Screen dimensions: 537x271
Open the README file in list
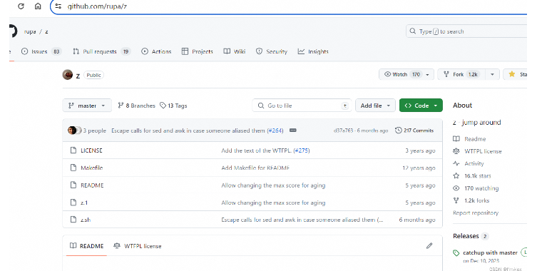(92, 185)
